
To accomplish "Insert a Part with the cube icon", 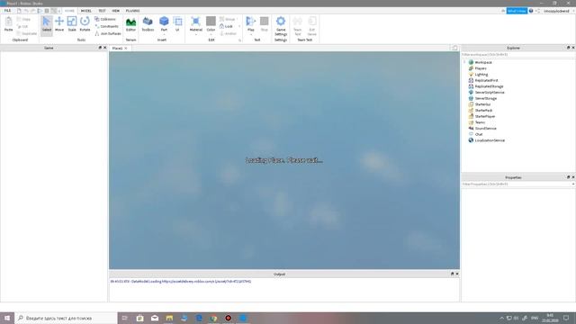I will coord(164,22).
